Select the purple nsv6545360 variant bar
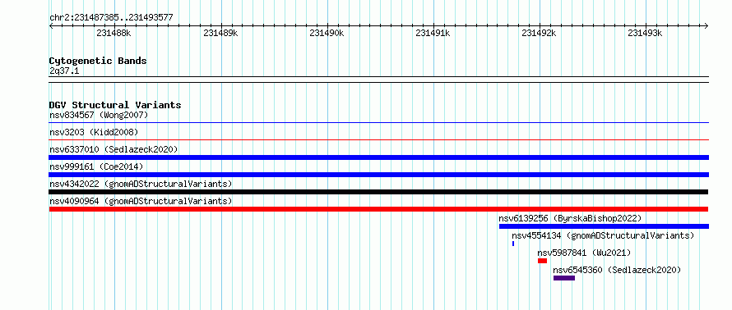Image resolution: width=732 pixels, height=310 pixels. pos(564,278)
